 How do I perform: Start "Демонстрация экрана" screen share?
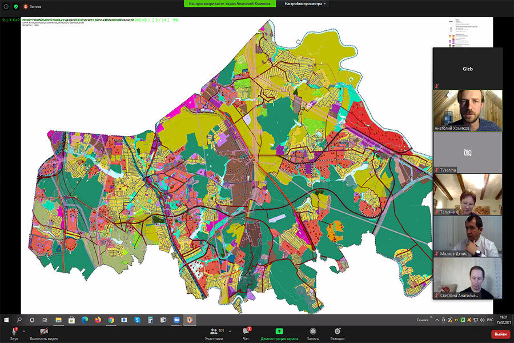click(279, 334)
